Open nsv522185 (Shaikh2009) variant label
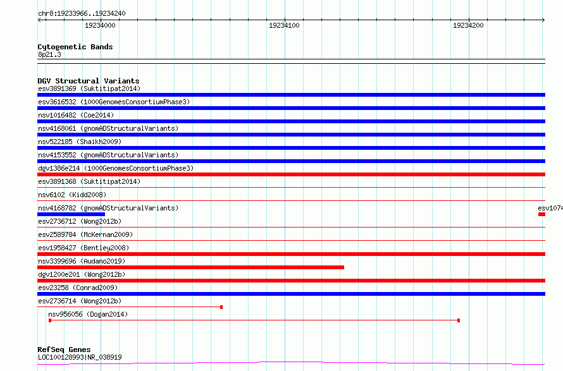 pyautogui.click(x=80, y=142)
